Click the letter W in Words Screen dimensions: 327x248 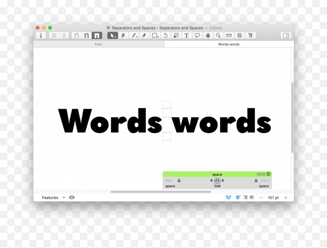click(75, 121)
